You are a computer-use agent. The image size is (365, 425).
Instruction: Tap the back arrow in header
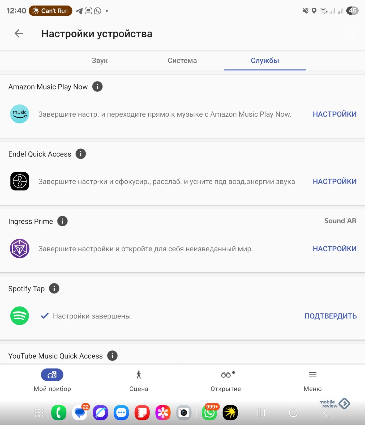[x=19, y=33]
